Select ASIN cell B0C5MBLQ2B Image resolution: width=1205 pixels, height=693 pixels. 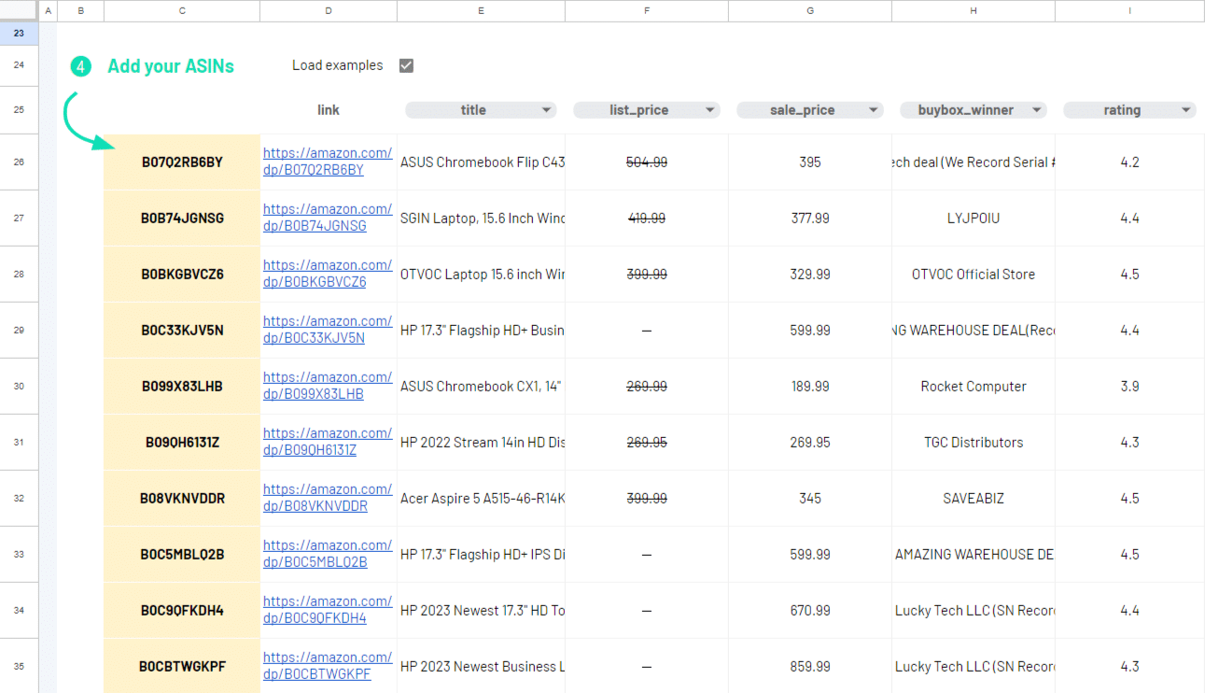pos(182,555)
